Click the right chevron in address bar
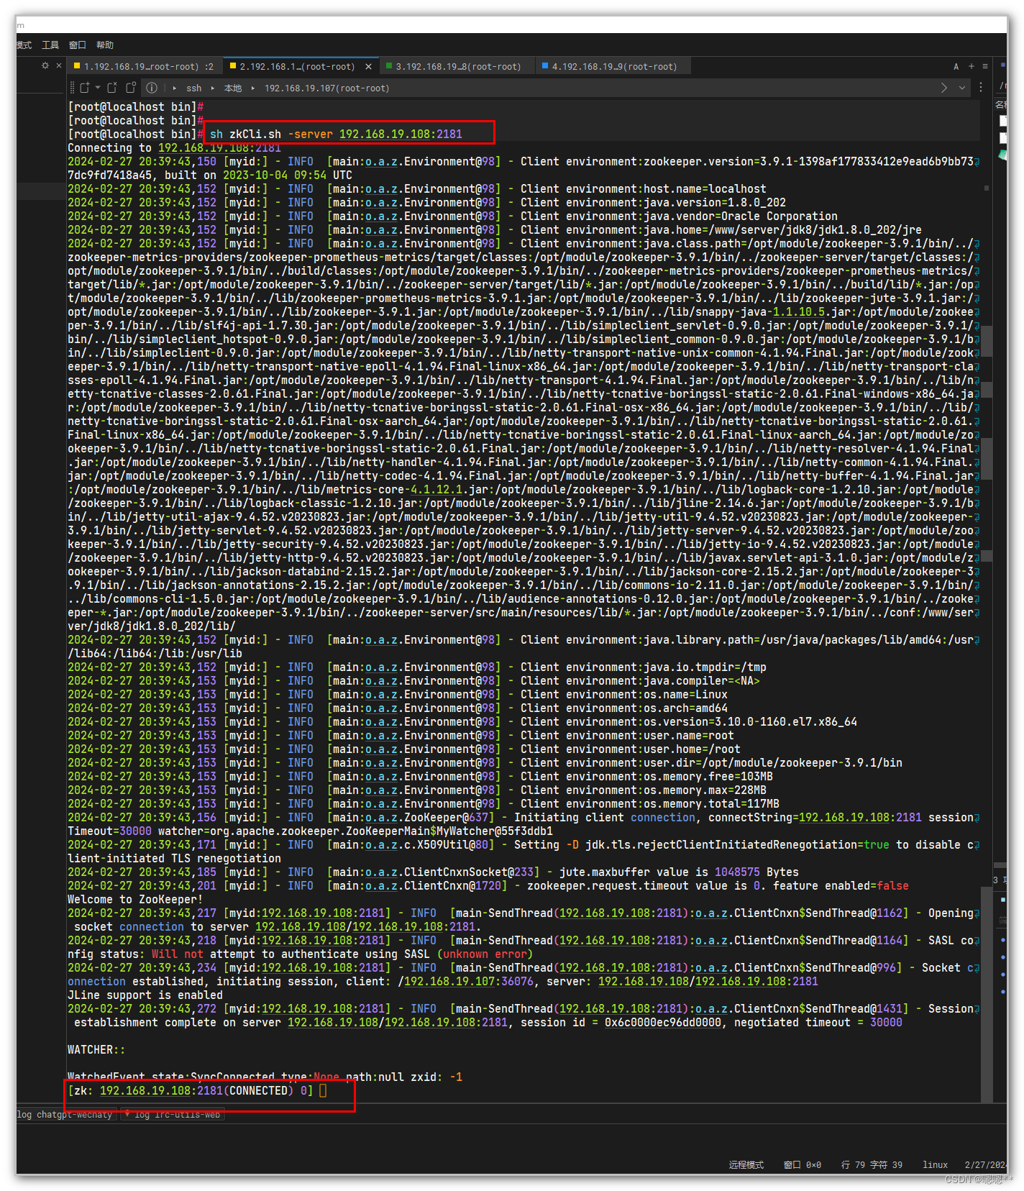 click(x=944, y=88)
